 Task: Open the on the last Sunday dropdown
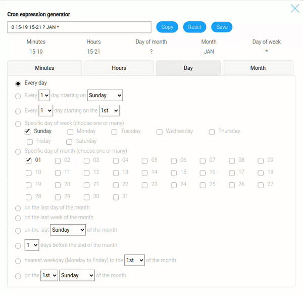coord(68,230)
